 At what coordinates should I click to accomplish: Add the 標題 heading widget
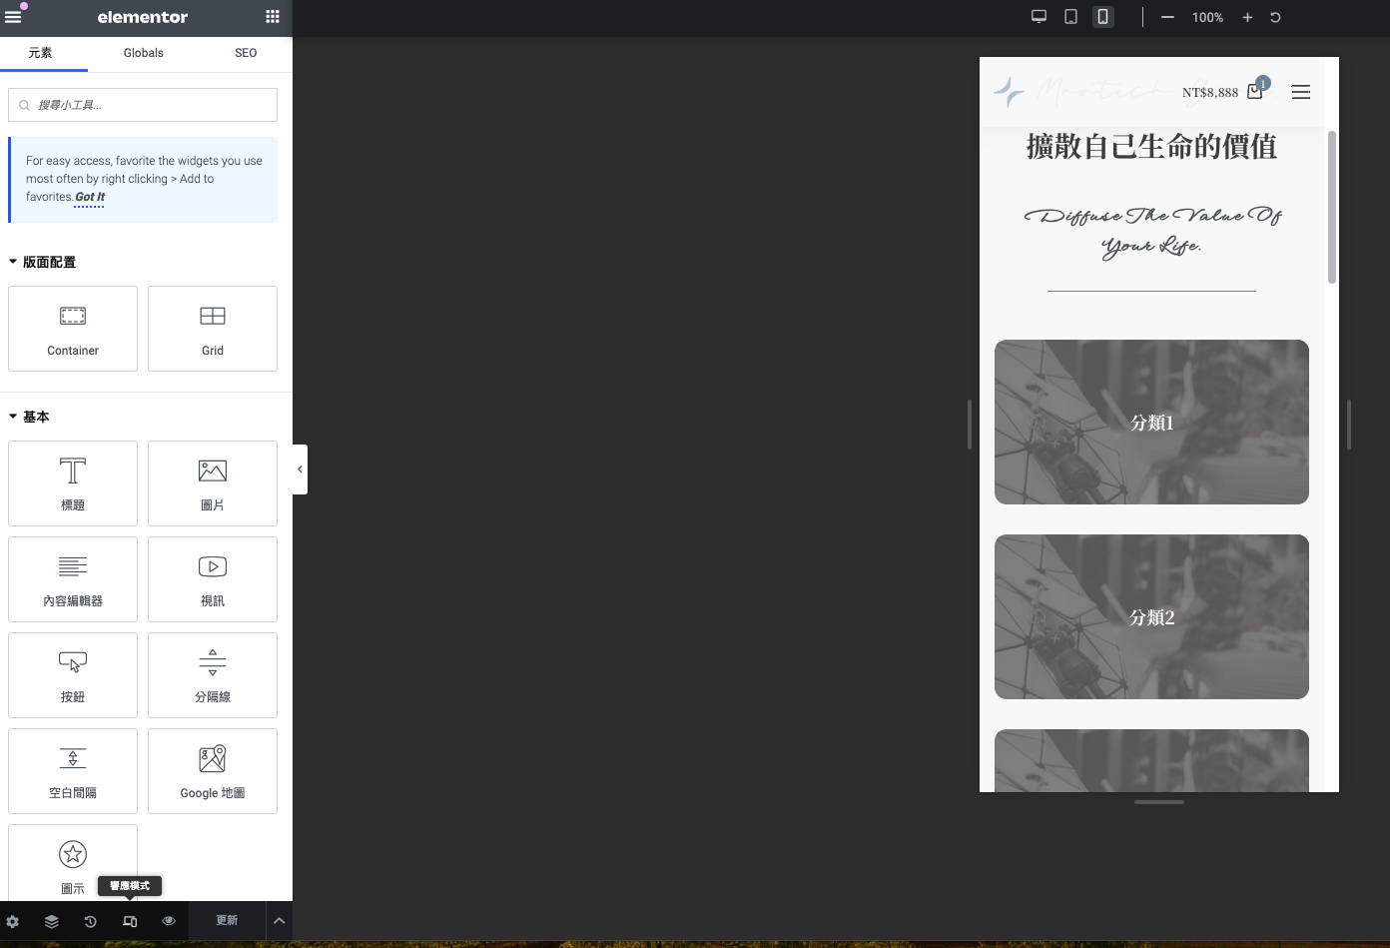(x=73, y=483)
